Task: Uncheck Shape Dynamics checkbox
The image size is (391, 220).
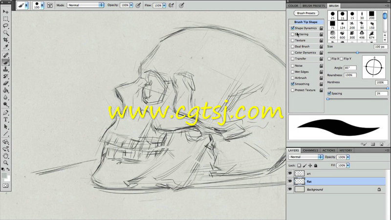Action: pyautogui.click(x=292, y=28)
